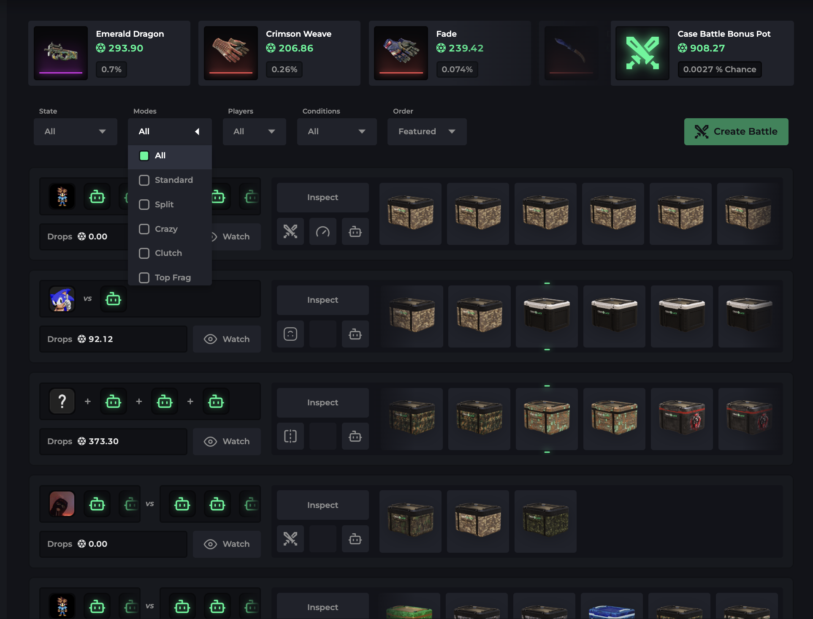Check the Clutch mode checkbox
Screen dimensions: 813x619
coord(144,253)
